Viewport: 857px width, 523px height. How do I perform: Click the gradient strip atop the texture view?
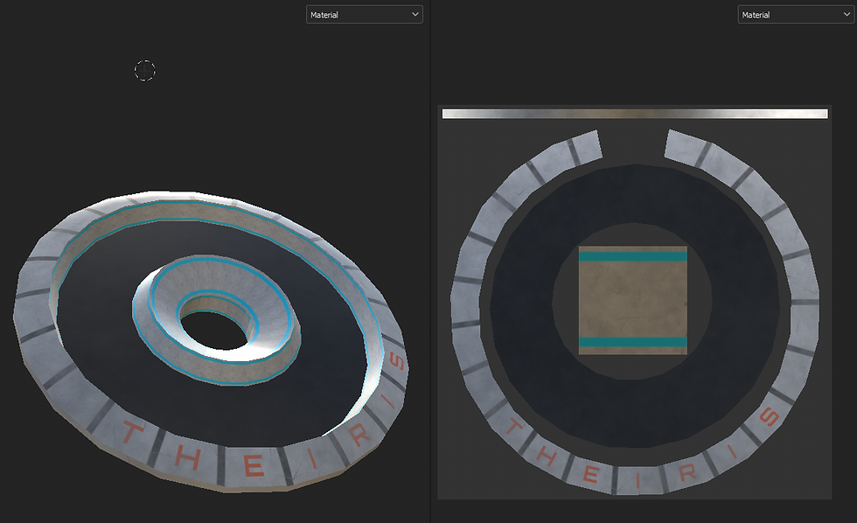click(x=635, y=114)
